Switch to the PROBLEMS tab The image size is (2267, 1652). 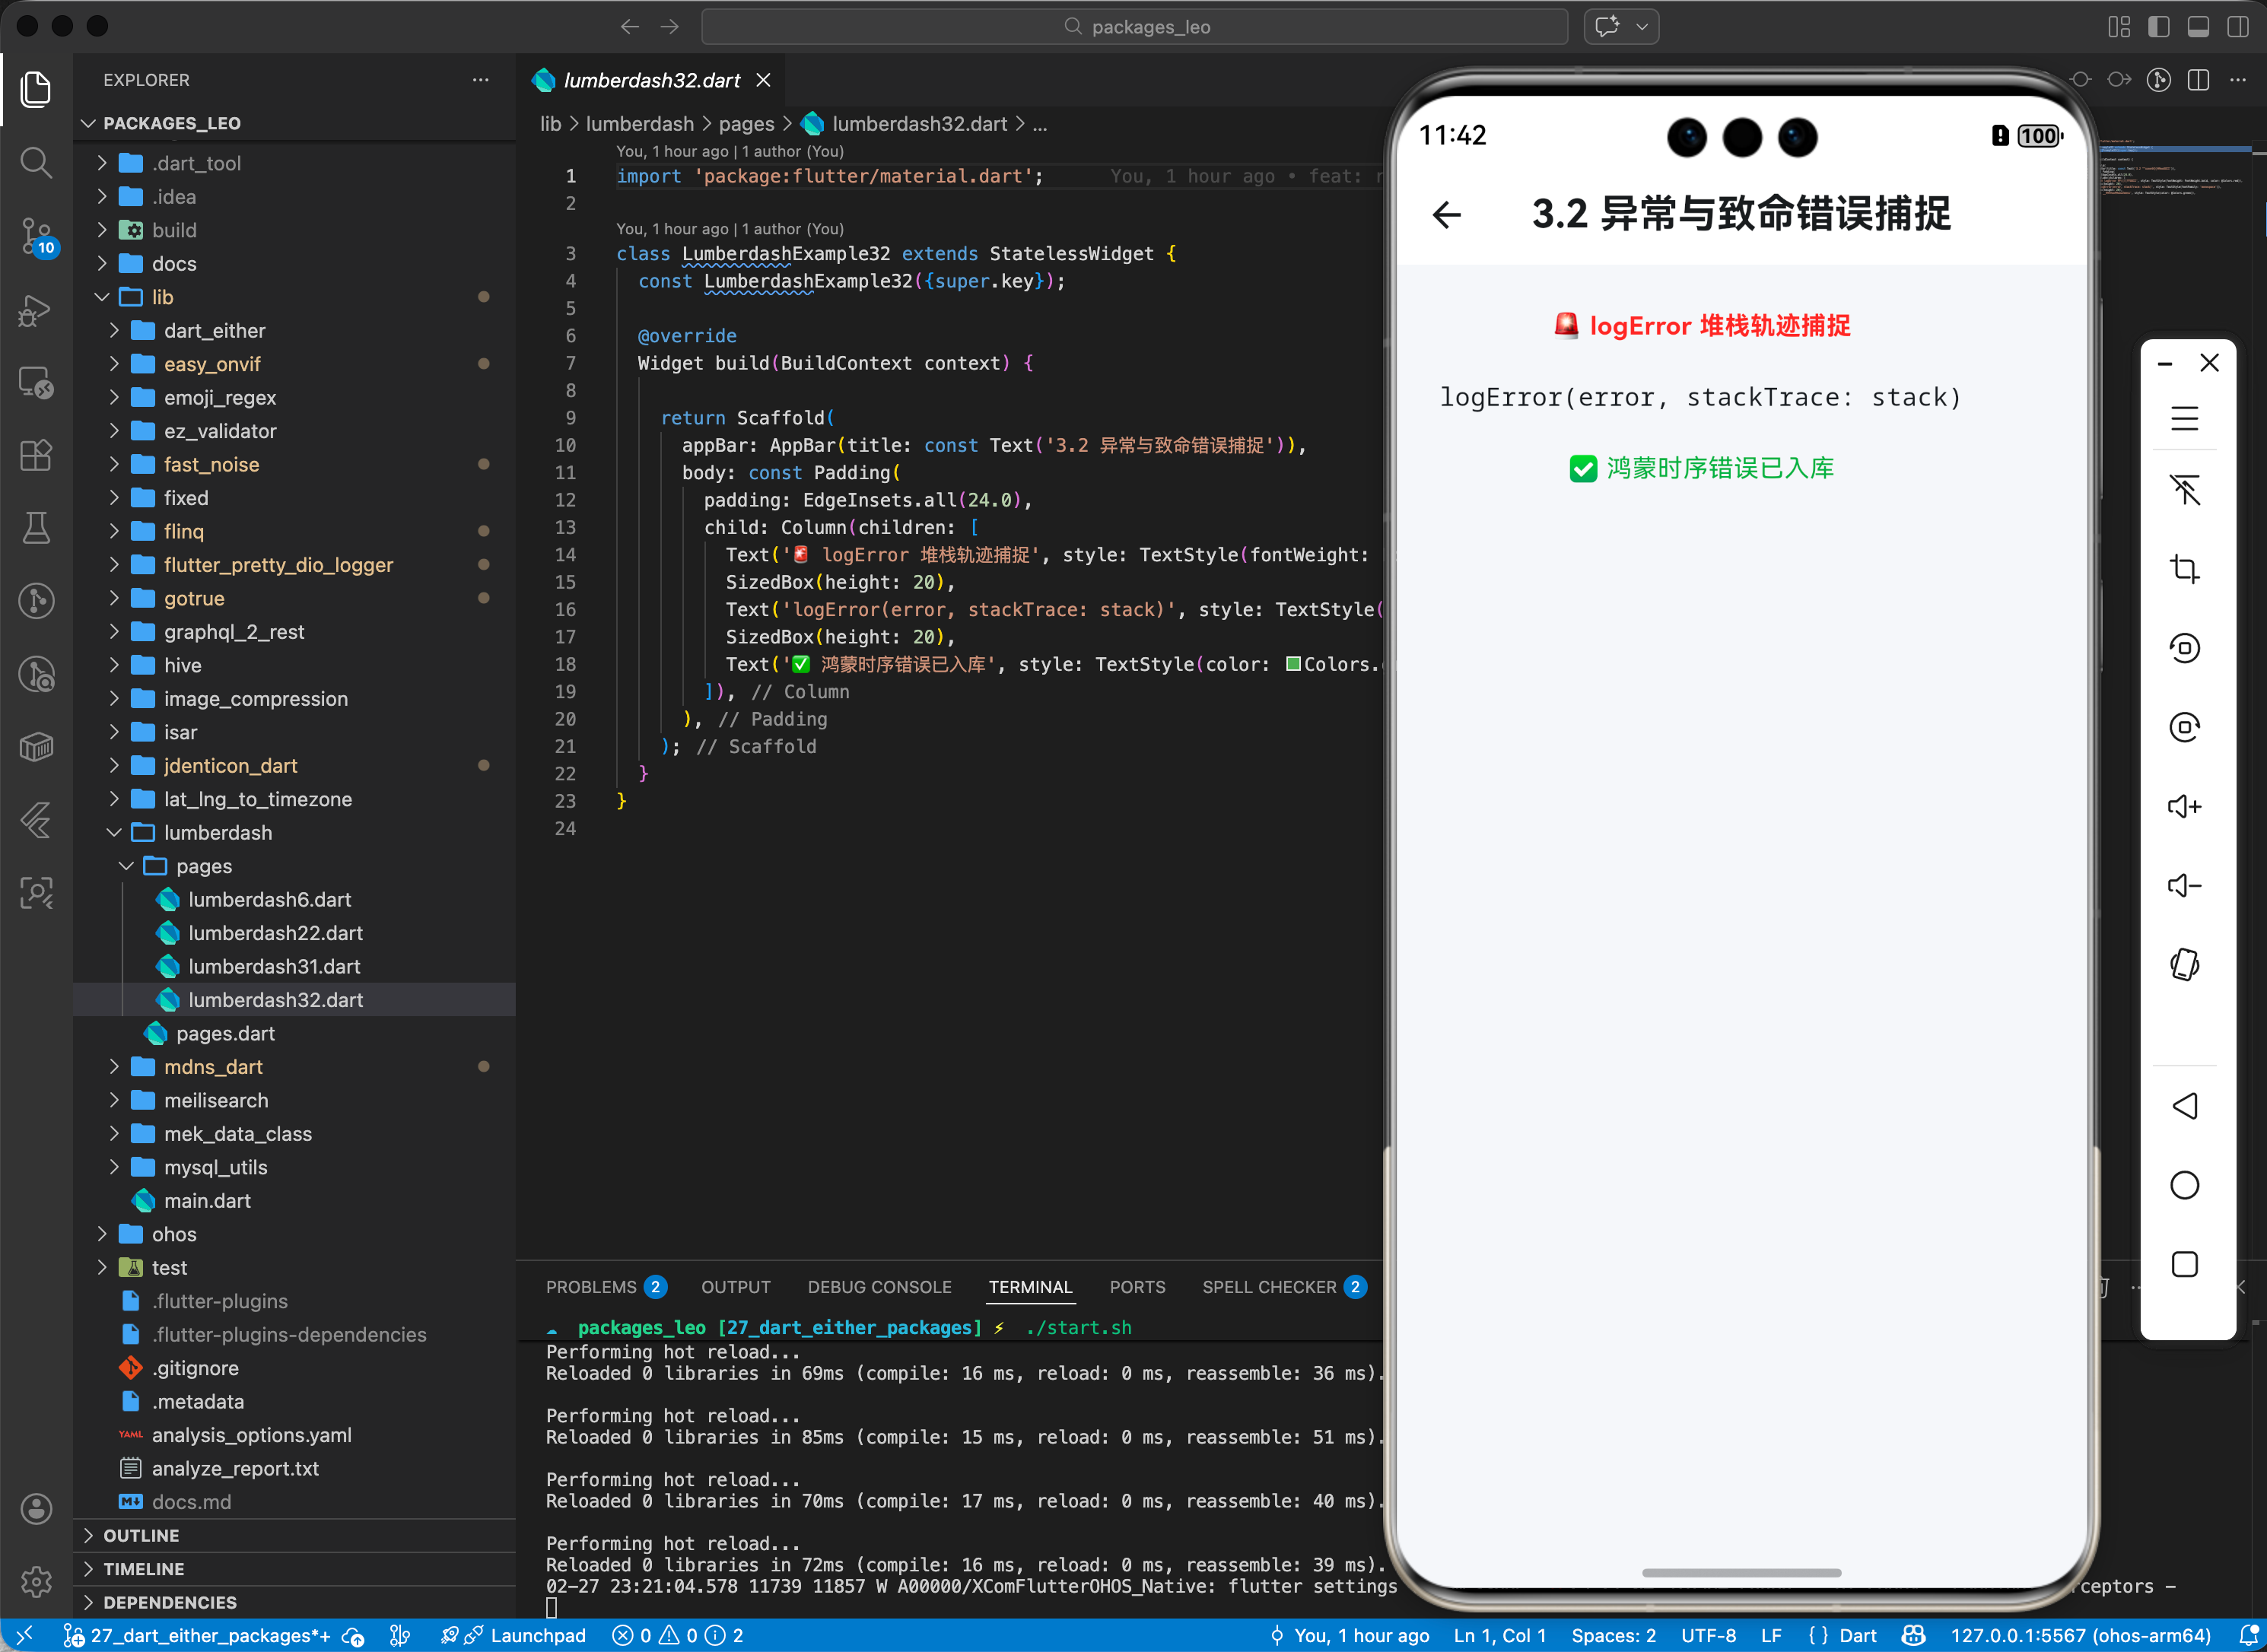[x=590, y=1287]
